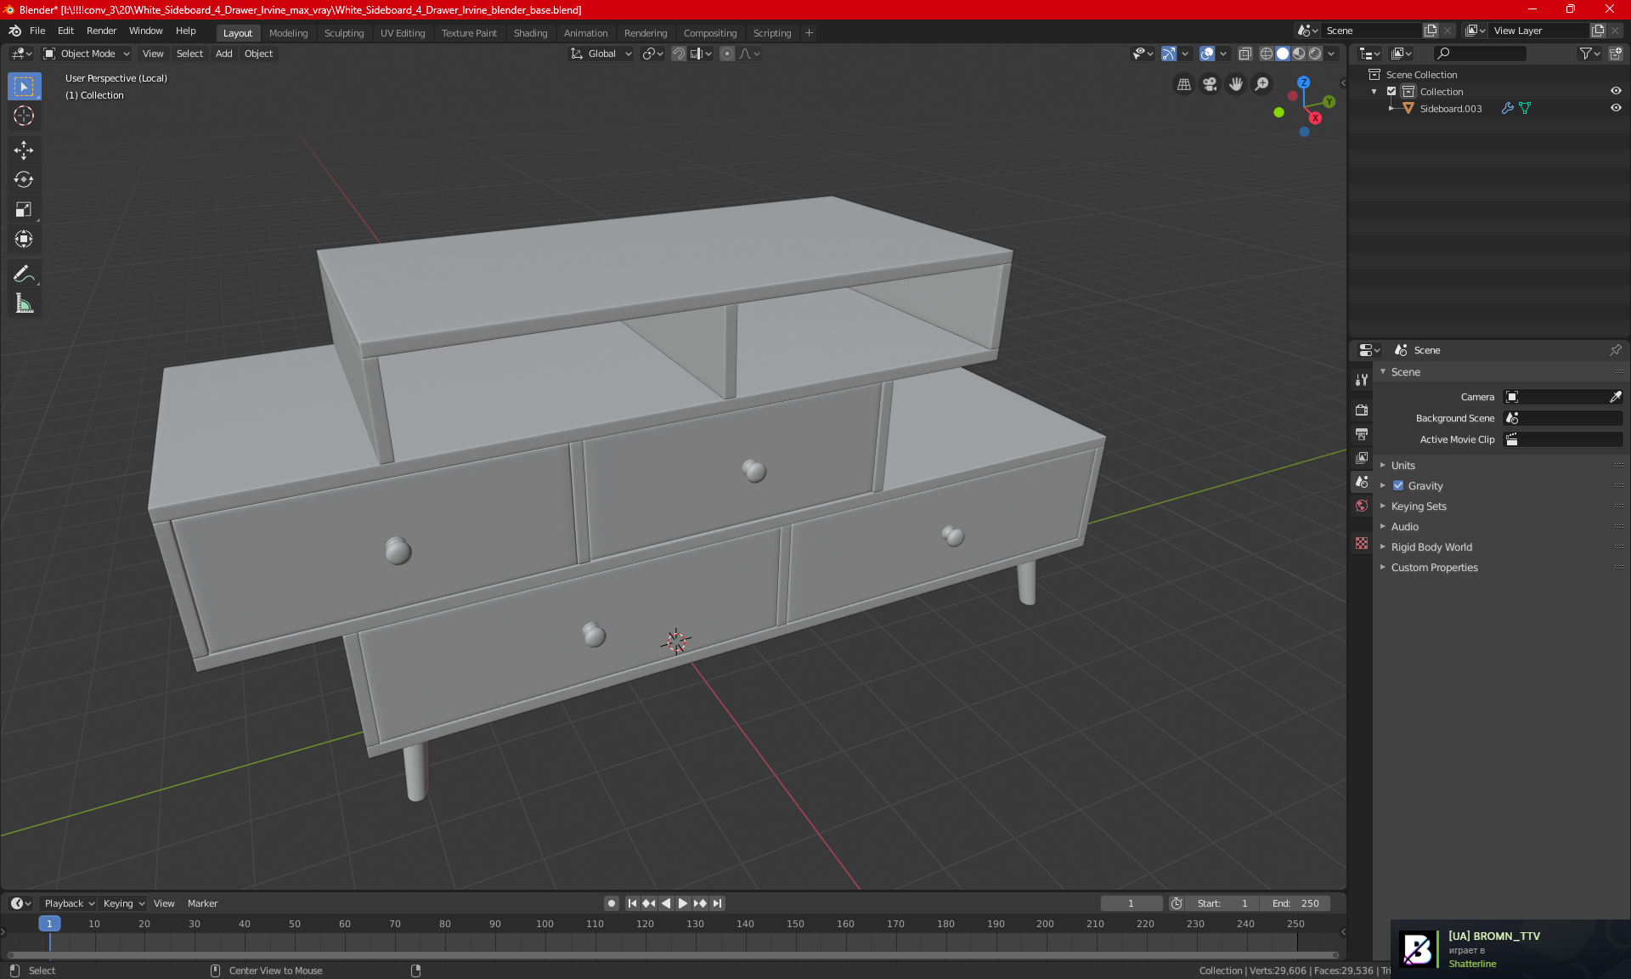1631x979 pixels.
Task: Select the Rotate tool
Action: (24, 180)
